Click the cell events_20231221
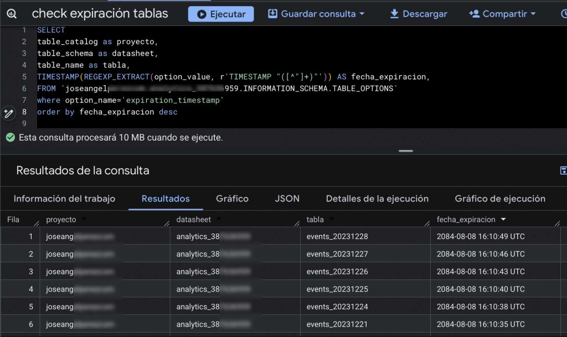The image size is (567, 337). 337,324
